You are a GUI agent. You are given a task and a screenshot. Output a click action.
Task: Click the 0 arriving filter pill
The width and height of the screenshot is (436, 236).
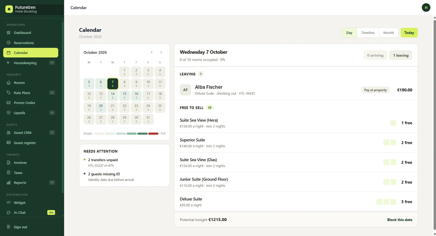point(375,55)
